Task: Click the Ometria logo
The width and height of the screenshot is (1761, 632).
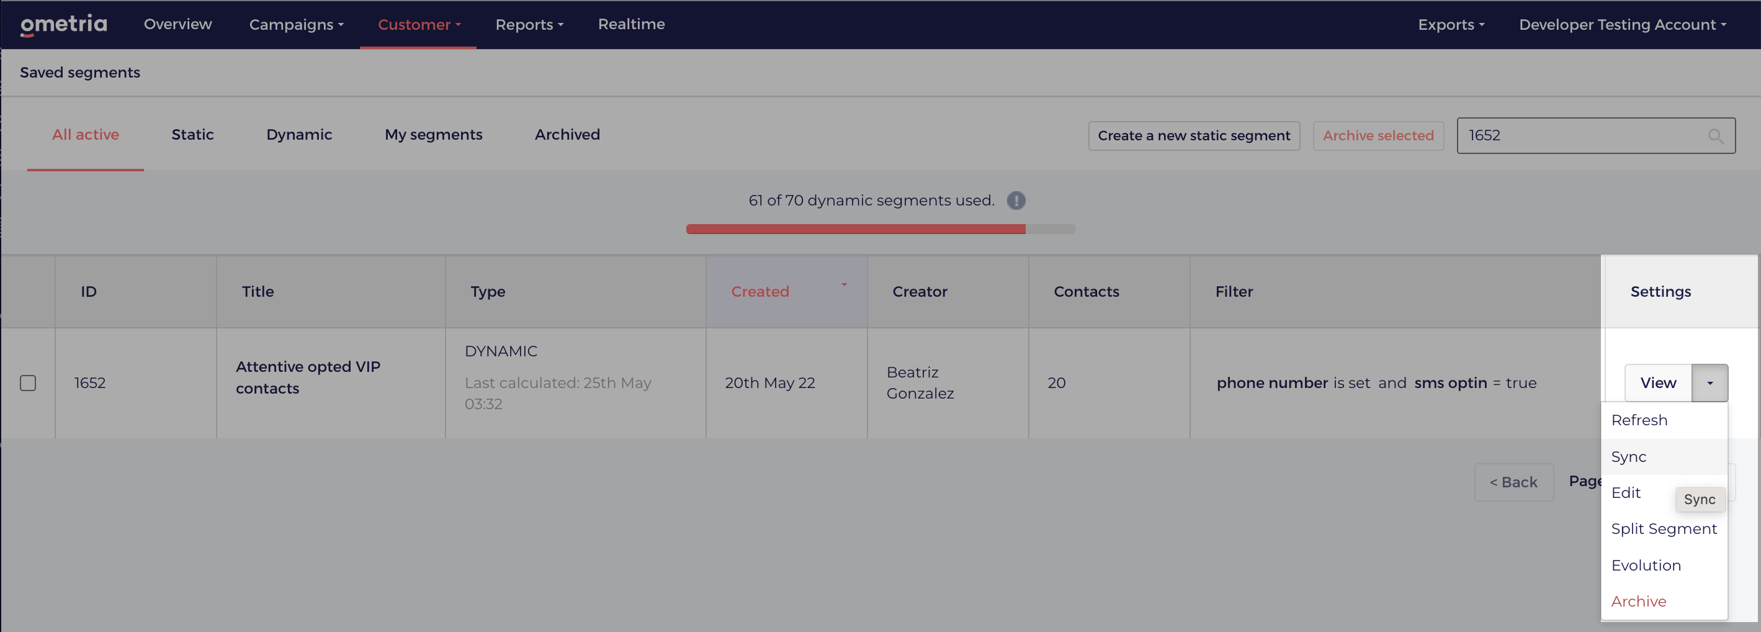Action: (x=63, y=25)
